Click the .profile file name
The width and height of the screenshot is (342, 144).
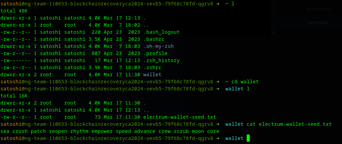click(155, 54)
